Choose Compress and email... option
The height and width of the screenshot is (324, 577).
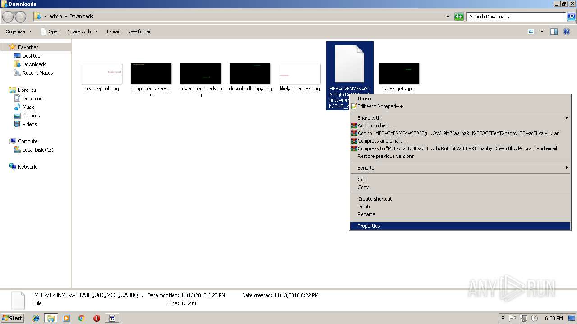[x=460, y=141]
